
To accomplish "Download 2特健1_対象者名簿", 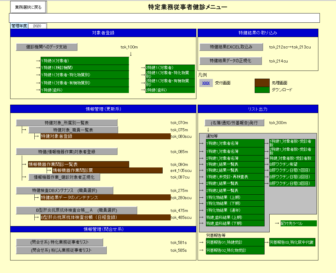I will point(235,158).
